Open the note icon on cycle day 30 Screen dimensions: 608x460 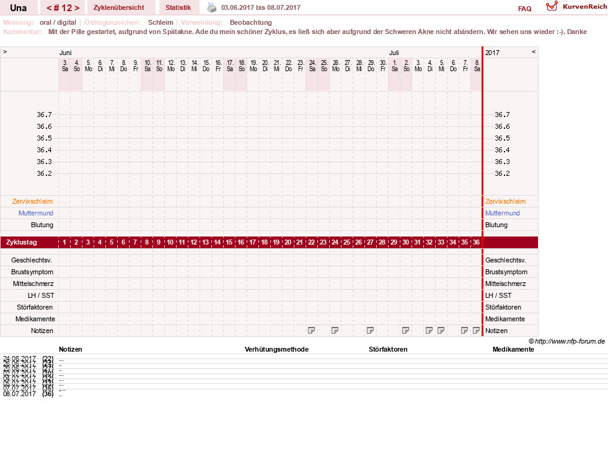(405, 330)
